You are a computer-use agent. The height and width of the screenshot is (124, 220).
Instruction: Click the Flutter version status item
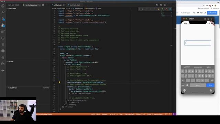coord(141,114)
